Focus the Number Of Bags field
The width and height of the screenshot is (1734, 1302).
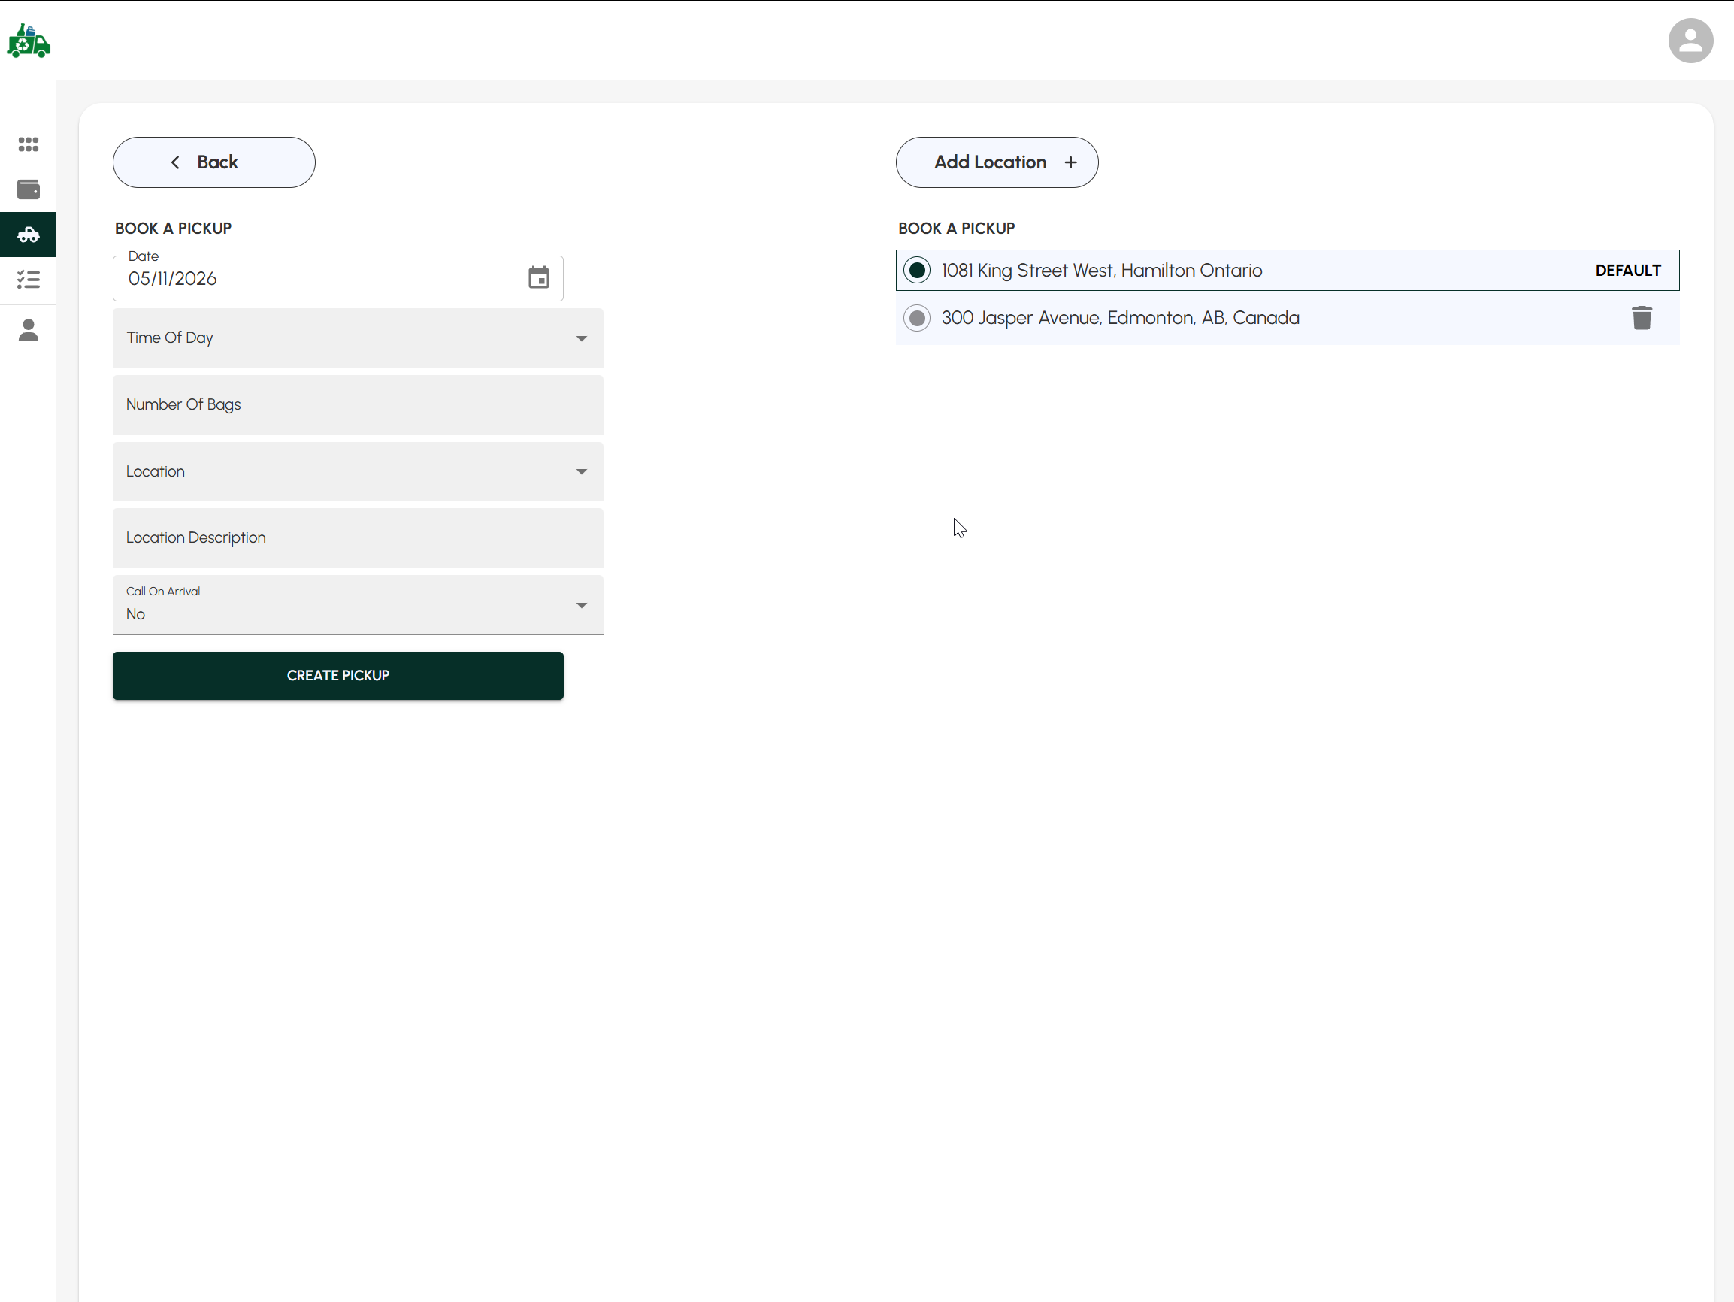point(358,404)
